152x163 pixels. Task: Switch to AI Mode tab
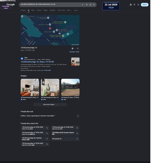(23, 10)
